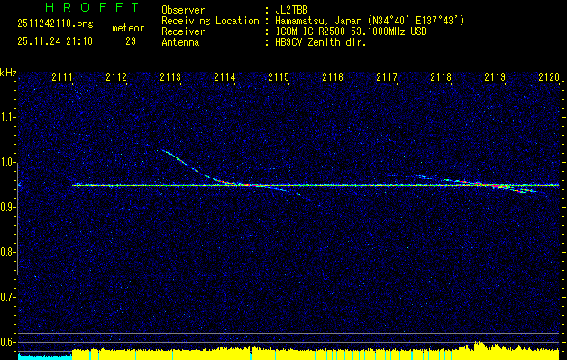Screen dimensions: 567x360
Task: Click the yellow signal level bar
Action: tap(270, 354)
